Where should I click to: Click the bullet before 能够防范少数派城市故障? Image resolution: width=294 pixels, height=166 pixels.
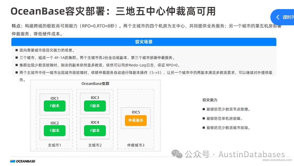(x=203, y=128)
